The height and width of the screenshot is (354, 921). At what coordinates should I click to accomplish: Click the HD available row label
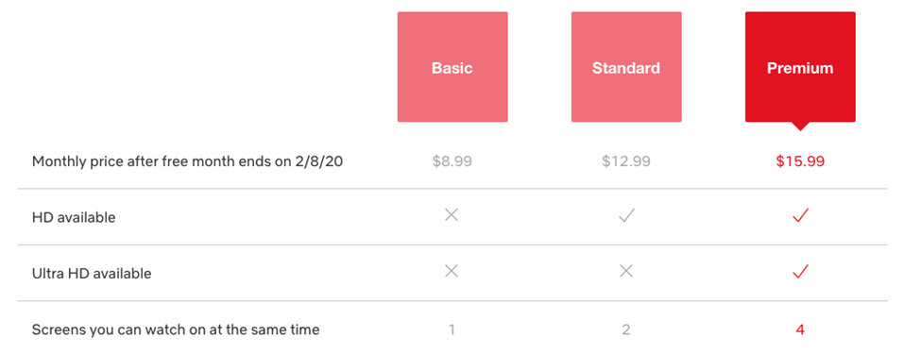tap(74, 217)
